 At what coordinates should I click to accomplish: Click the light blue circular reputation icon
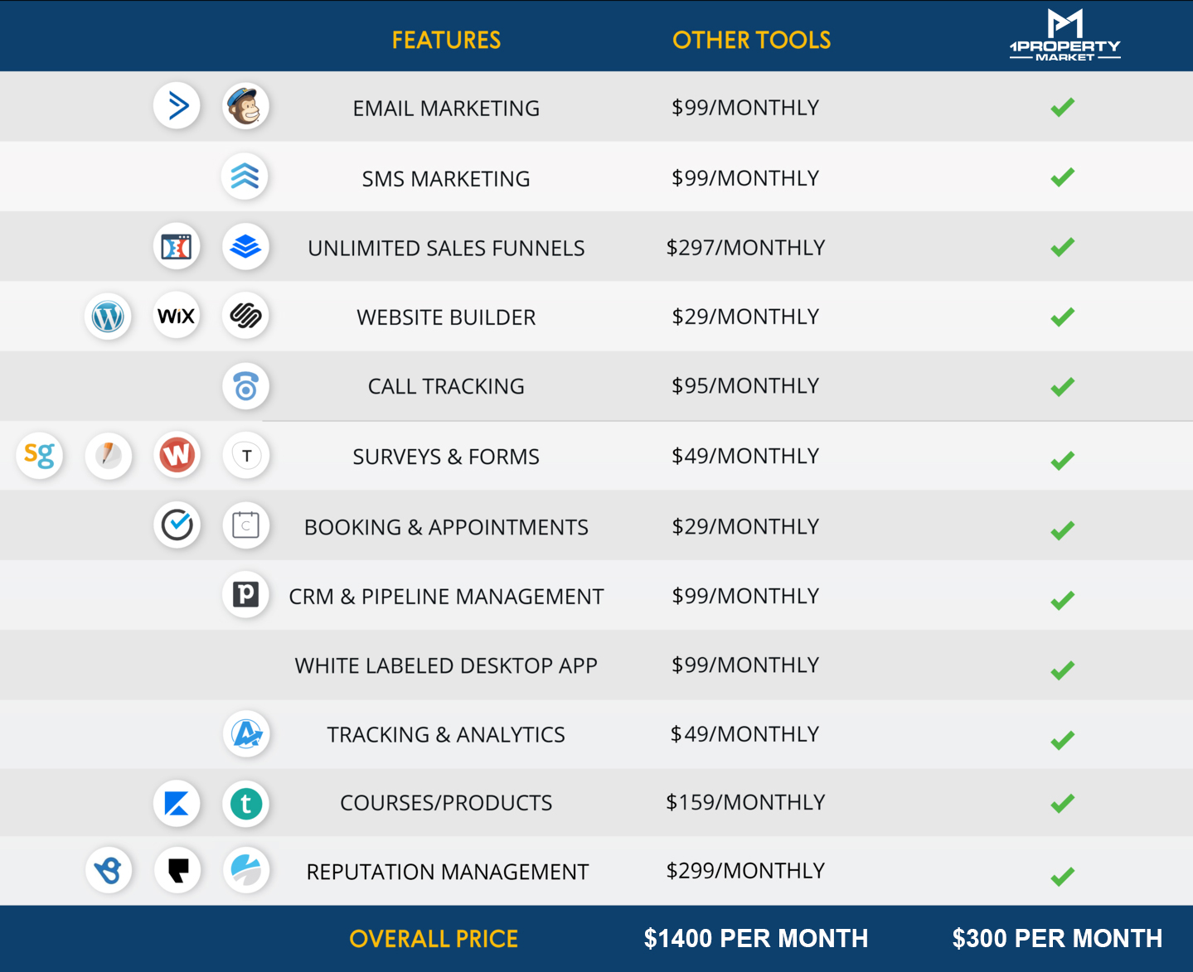click(x=245, y=870)
